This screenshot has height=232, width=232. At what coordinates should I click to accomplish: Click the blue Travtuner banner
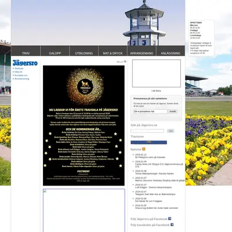click(148, 143)
